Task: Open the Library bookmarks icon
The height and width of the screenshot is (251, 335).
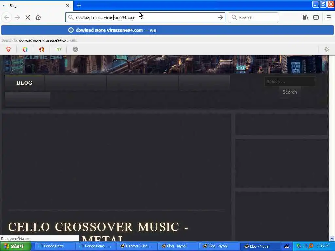Action: point(306,17)
